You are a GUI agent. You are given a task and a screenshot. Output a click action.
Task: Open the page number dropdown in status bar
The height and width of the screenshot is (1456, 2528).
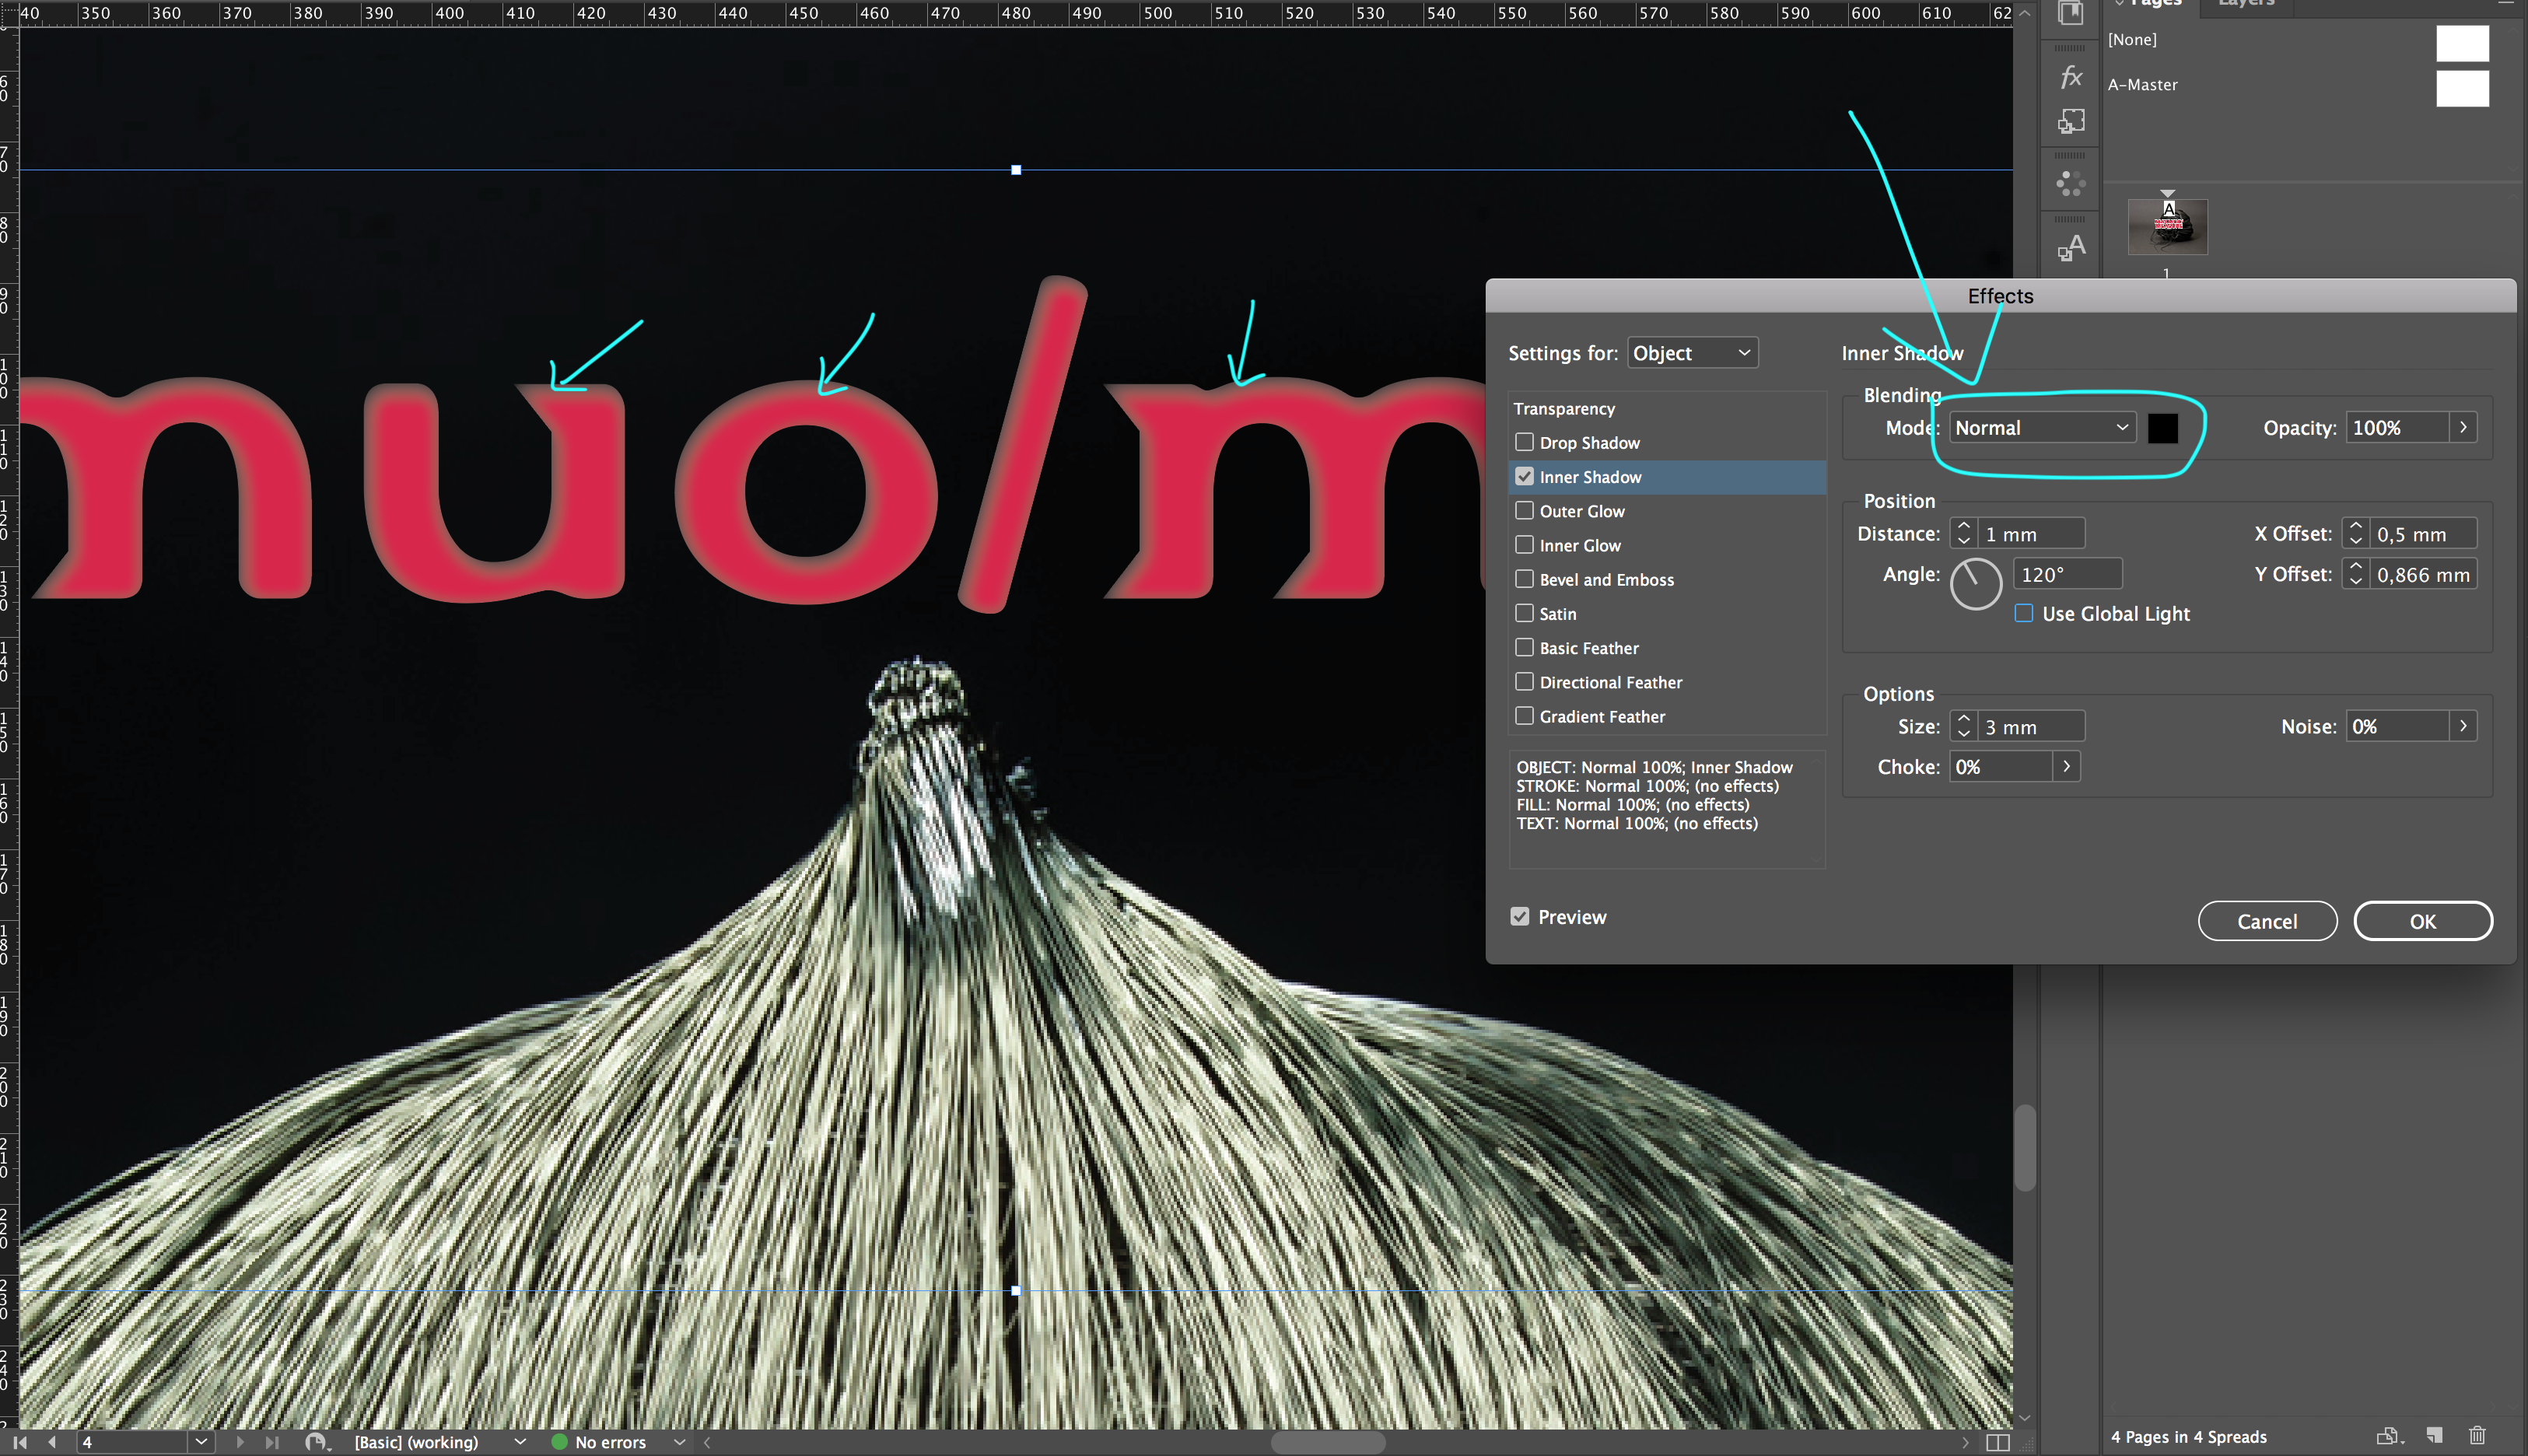pos(201,1441)
